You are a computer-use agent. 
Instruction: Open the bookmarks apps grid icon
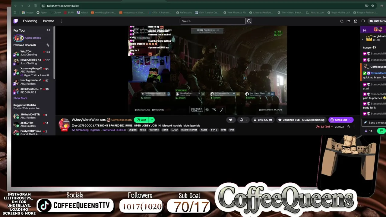[15, 13]
